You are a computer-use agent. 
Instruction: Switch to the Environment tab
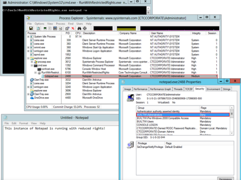tap(214, 89)
